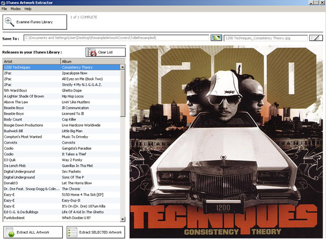Select Strictly 4 My N.I.G.G.A.Z. row

[61, 85]
